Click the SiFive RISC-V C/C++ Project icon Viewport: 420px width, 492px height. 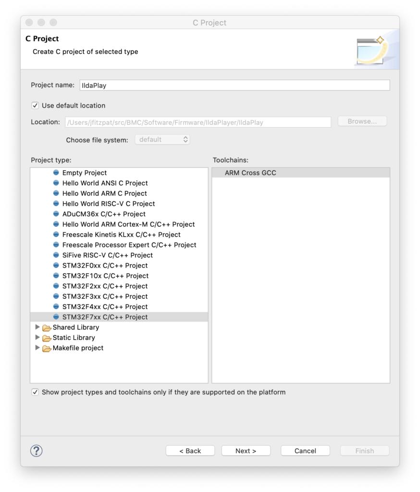pos(56,255)
